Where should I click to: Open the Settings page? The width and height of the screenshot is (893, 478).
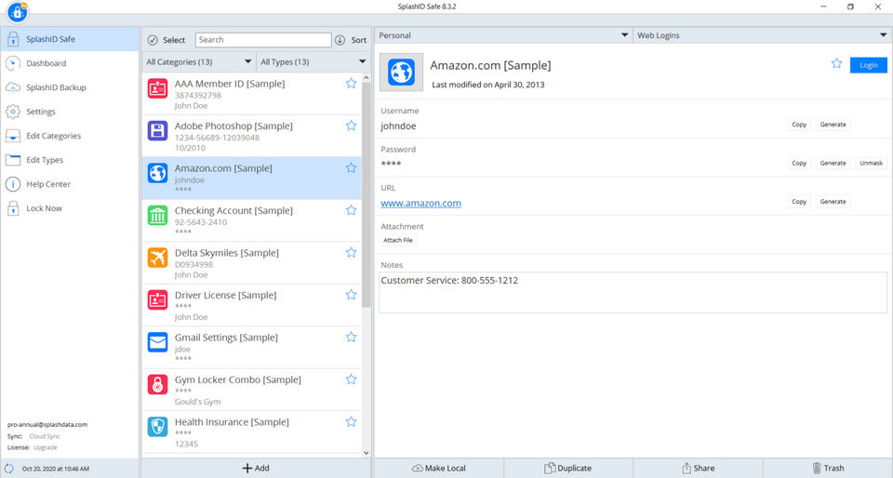click(x=70, y=112)
